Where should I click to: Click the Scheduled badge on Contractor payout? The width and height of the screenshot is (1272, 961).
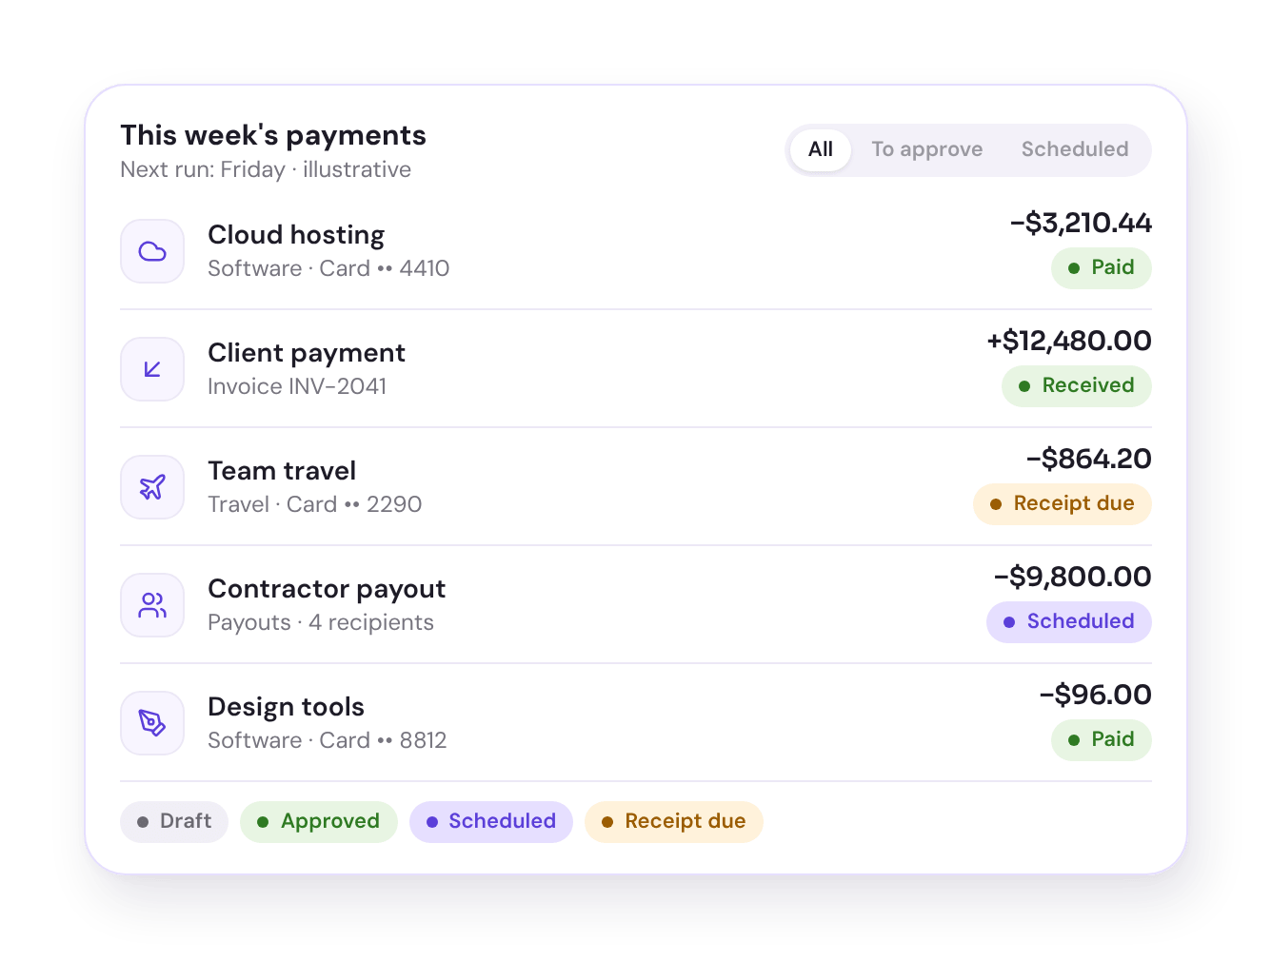click(1069, 621)
